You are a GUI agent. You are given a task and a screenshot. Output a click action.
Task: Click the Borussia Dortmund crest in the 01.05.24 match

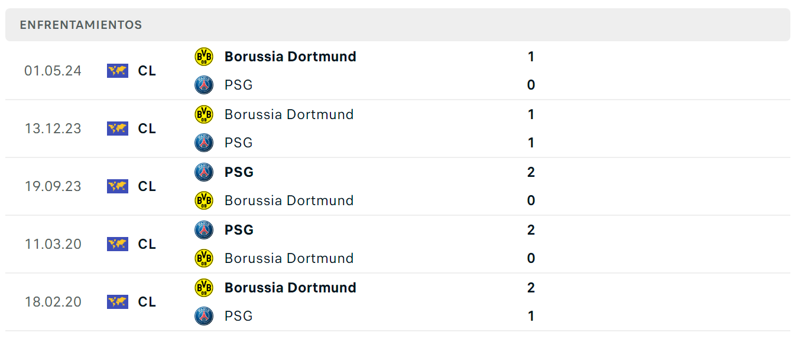coord(204,57)
